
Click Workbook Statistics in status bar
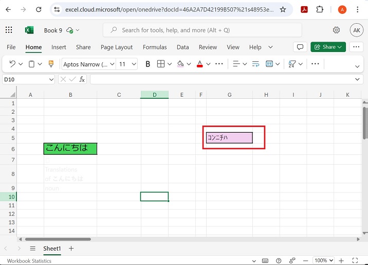pyautogui.click(x=29, y=261)
